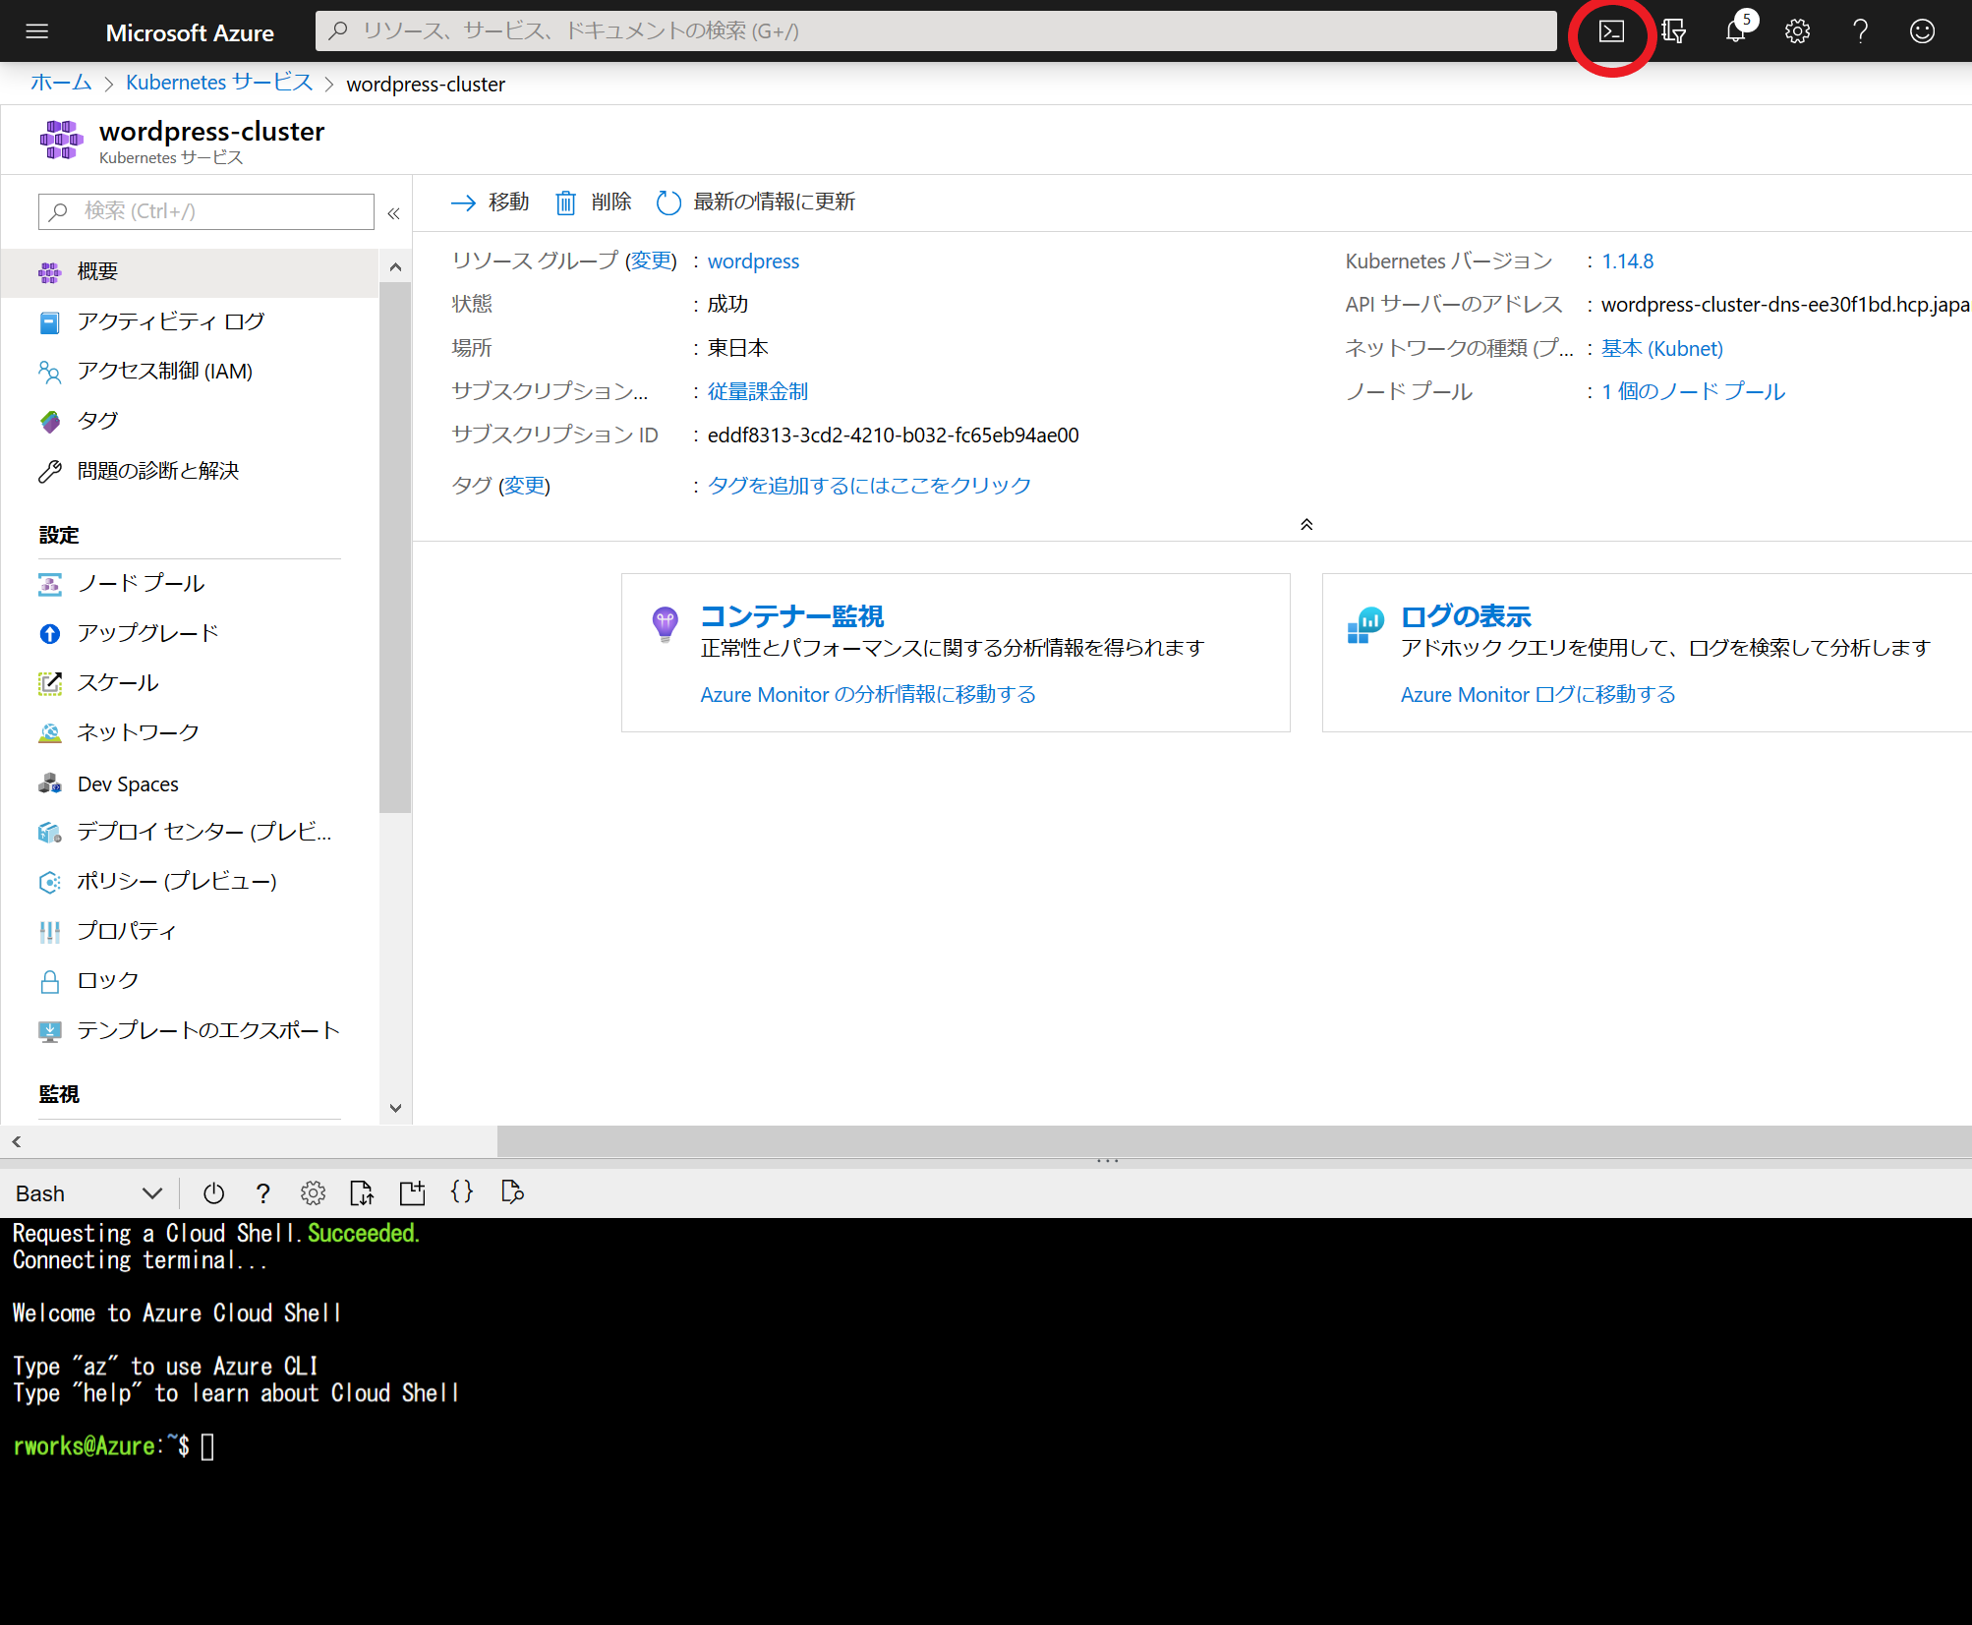Go to ホーム breadcrumb
This screenshot has width=1972, height=1625.
pyautogui.click(x=61, y=83)
